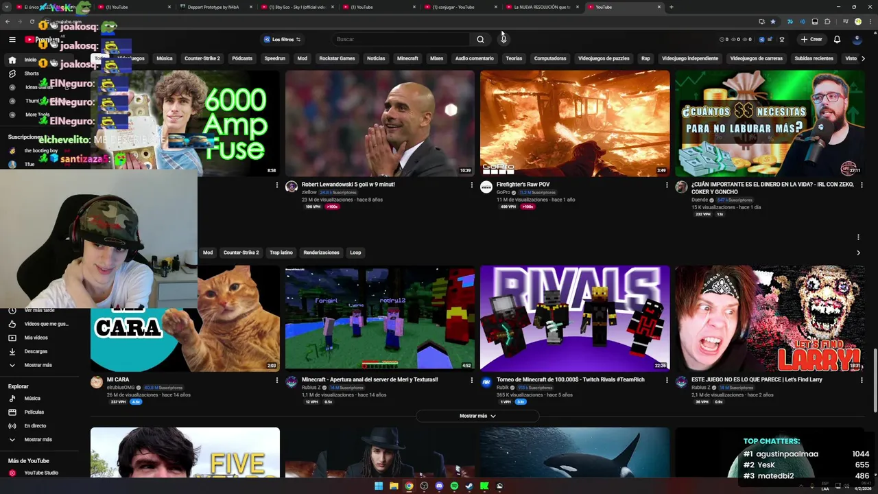The height and width of the screenshot is (494, 878).
Task: Switch to the conjugar - YouTube tab
Action: 460,7
